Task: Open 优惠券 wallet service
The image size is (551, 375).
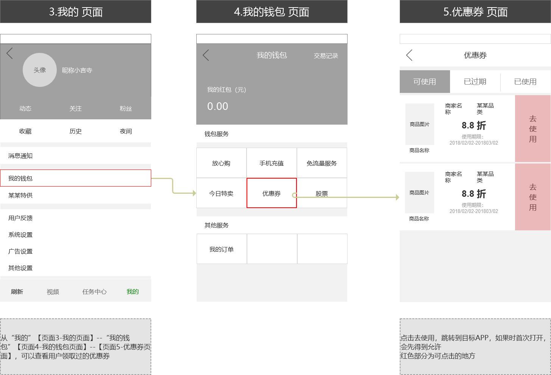Action: tap(272, 193)
